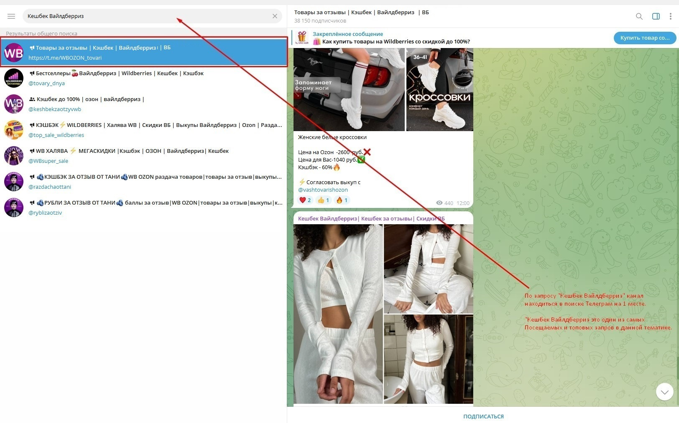Select 'Товары за отзывы | Кэшбек' search result
This screenshot has height=423, width=679.
click(144, 52)
